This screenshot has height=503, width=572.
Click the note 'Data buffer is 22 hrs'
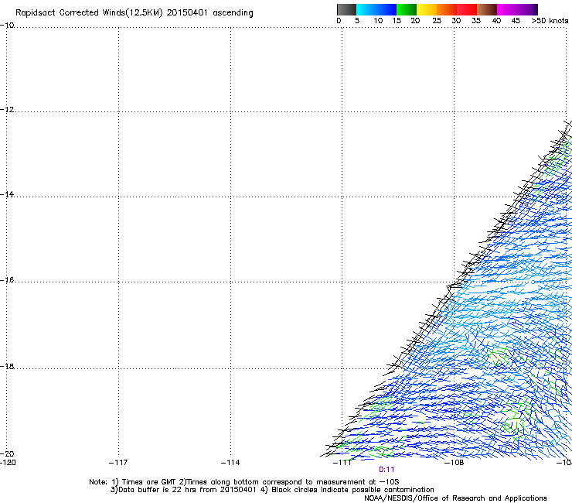(158, 490)
